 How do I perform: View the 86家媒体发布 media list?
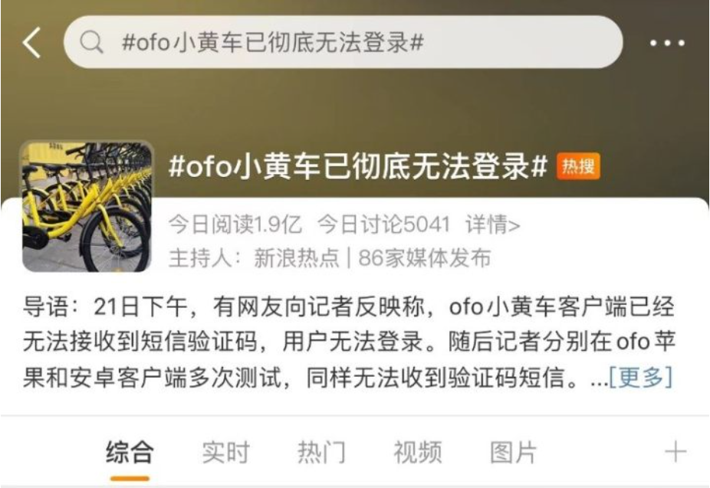pyautogui.click(x=425, y=258)
